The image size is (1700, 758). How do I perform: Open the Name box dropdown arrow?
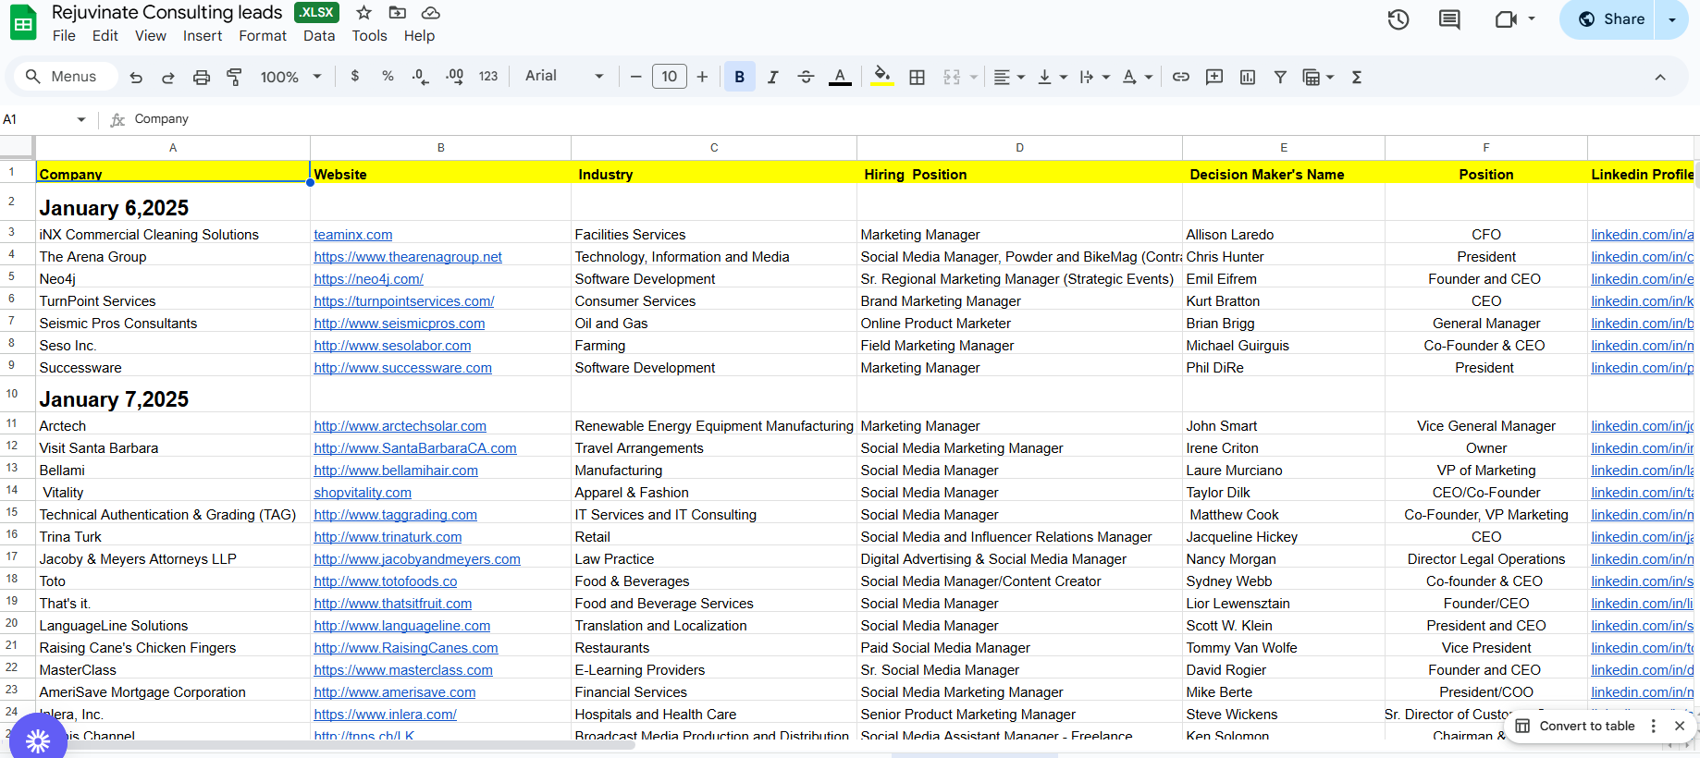pyautogui.click(x=81, y=119)
